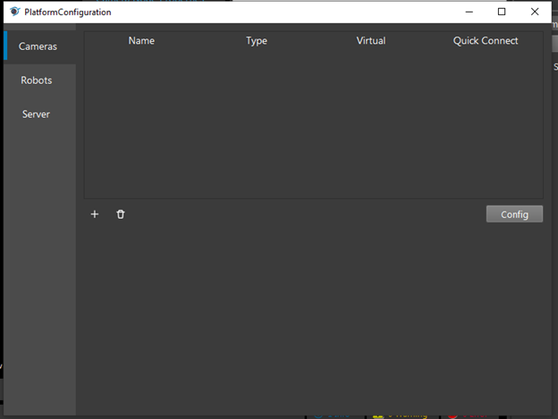The image size is (558, 419).
Task: Close the PlatformConfiguration window
Action: [x=535, y=12]
